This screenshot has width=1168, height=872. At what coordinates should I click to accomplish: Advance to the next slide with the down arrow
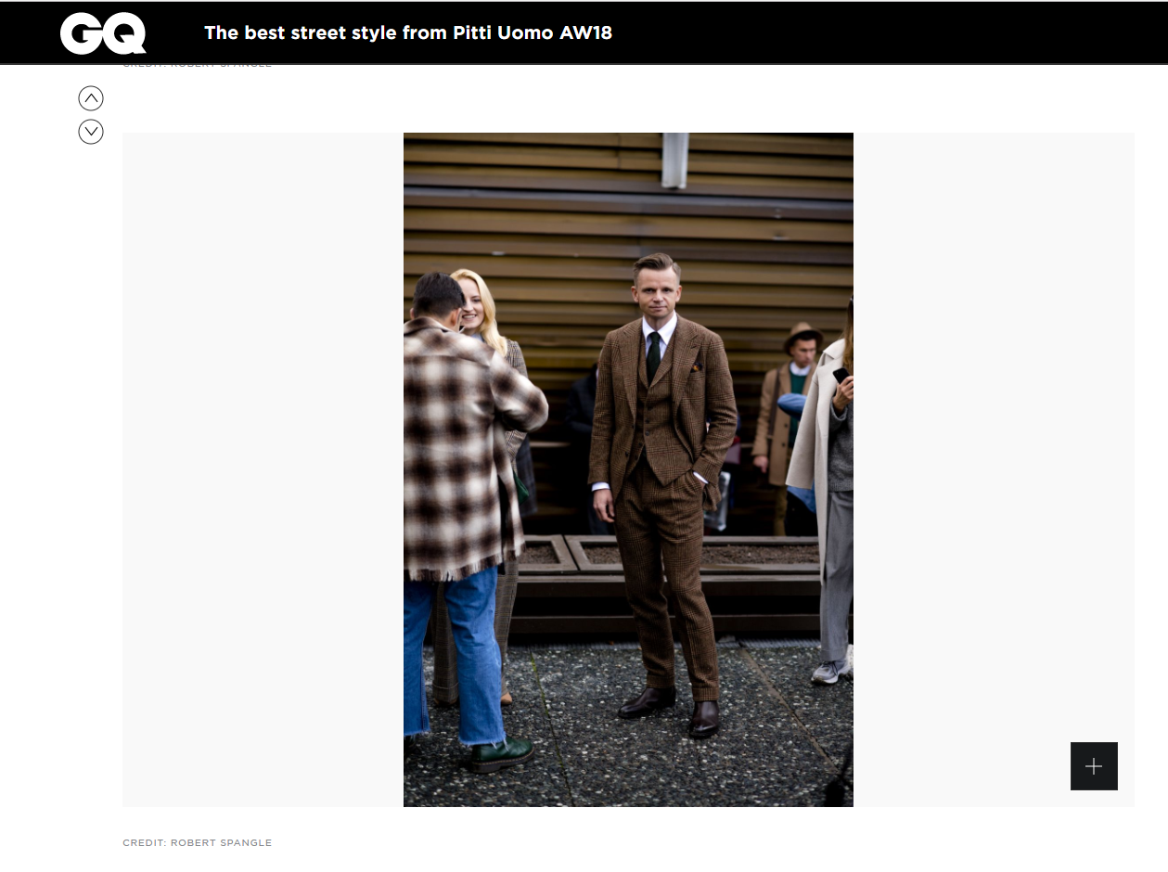[91, 132]
